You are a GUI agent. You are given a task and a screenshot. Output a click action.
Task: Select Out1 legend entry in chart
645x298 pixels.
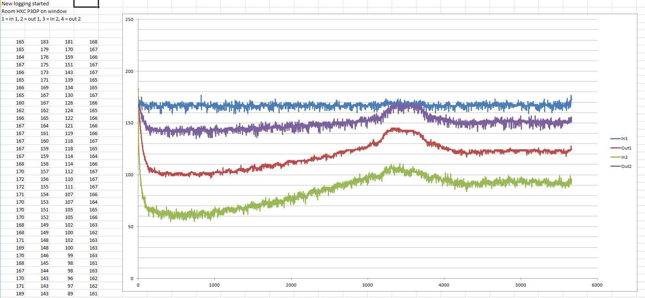pos(621,148)
